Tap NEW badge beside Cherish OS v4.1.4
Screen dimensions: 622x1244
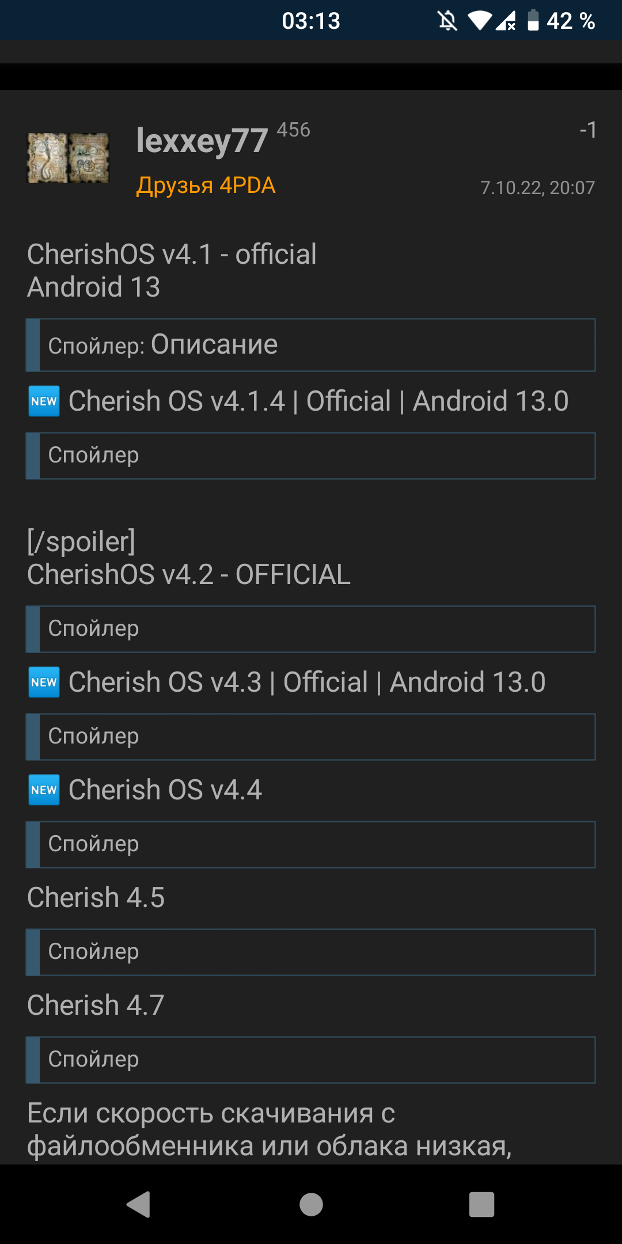coord(44,401)
